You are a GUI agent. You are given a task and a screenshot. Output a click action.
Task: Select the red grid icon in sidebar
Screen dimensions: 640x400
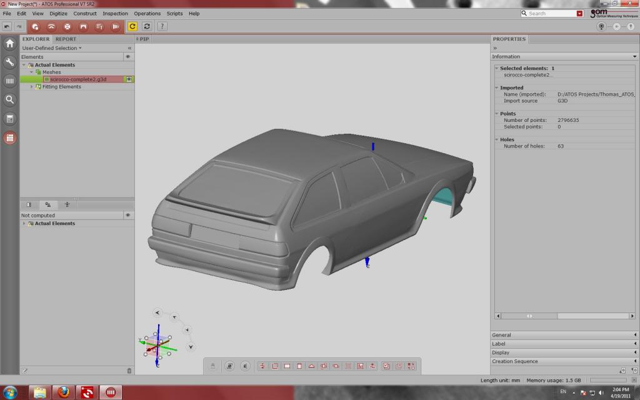pos(9,138)
